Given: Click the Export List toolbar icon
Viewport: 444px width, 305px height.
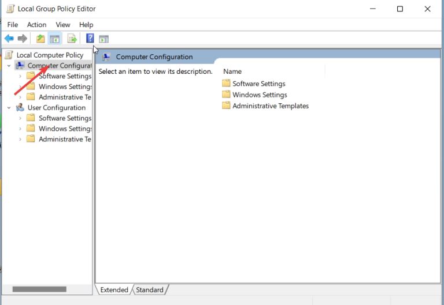Looking at the screenshot, I should (x=72, y=39).
